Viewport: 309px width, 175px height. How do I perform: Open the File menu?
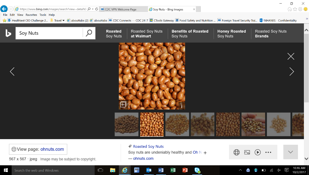tap(5, 15)
